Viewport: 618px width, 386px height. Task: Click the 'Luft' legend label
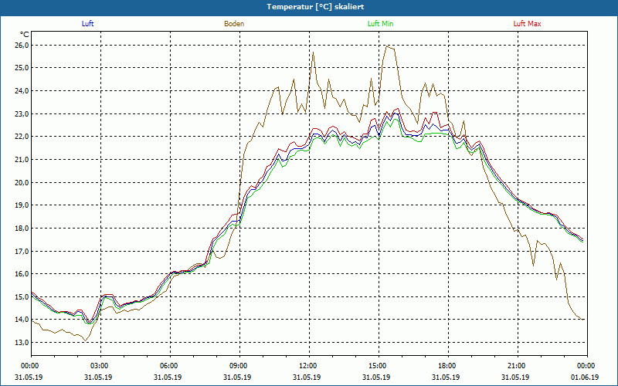pyautogui.click(x=87, y=24)
